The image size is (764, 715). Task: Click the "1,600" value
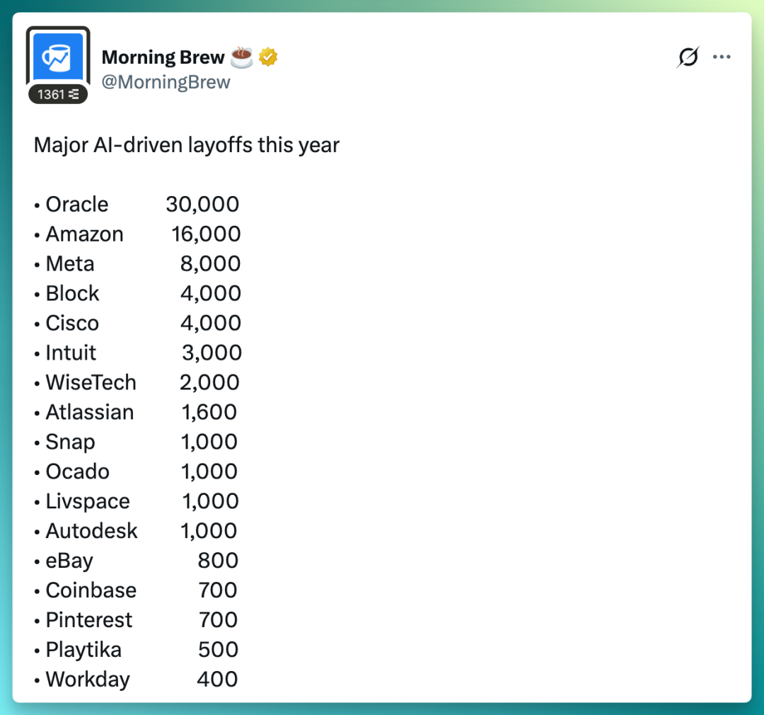[x=209, y=412]
